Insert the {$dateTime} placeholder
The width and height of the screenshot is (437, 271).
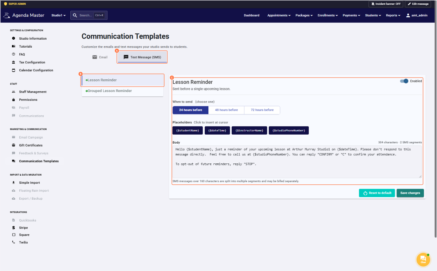(217, 130)
